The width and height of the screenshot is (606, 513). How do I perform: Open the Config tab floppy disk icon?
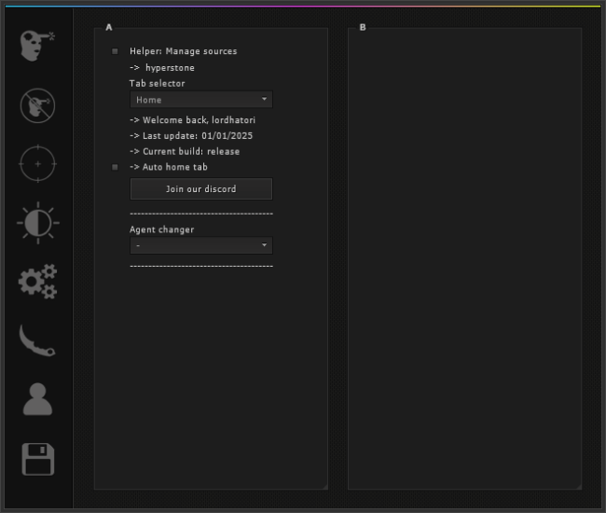(x=38, y=459)
